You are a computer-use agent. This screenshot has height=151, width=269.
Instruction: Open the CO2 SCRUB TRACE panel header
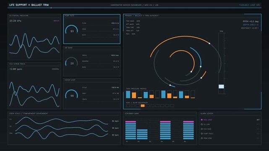(x=17, y=64)
